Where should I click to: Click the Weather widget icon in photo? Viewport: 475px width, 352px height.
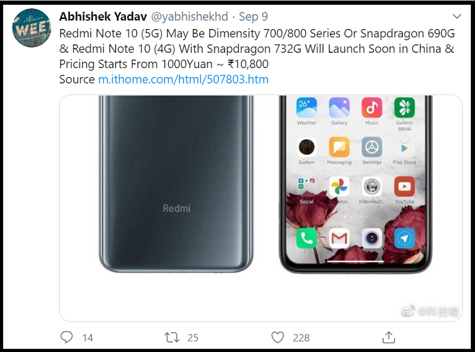(306, 108)
